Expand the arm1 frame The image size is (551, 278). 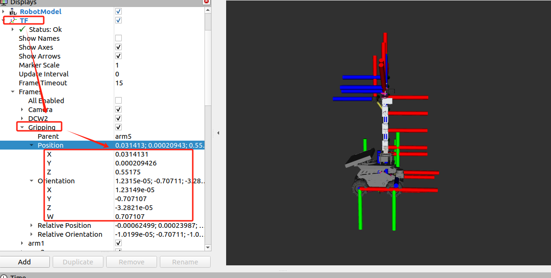[22, 243]
